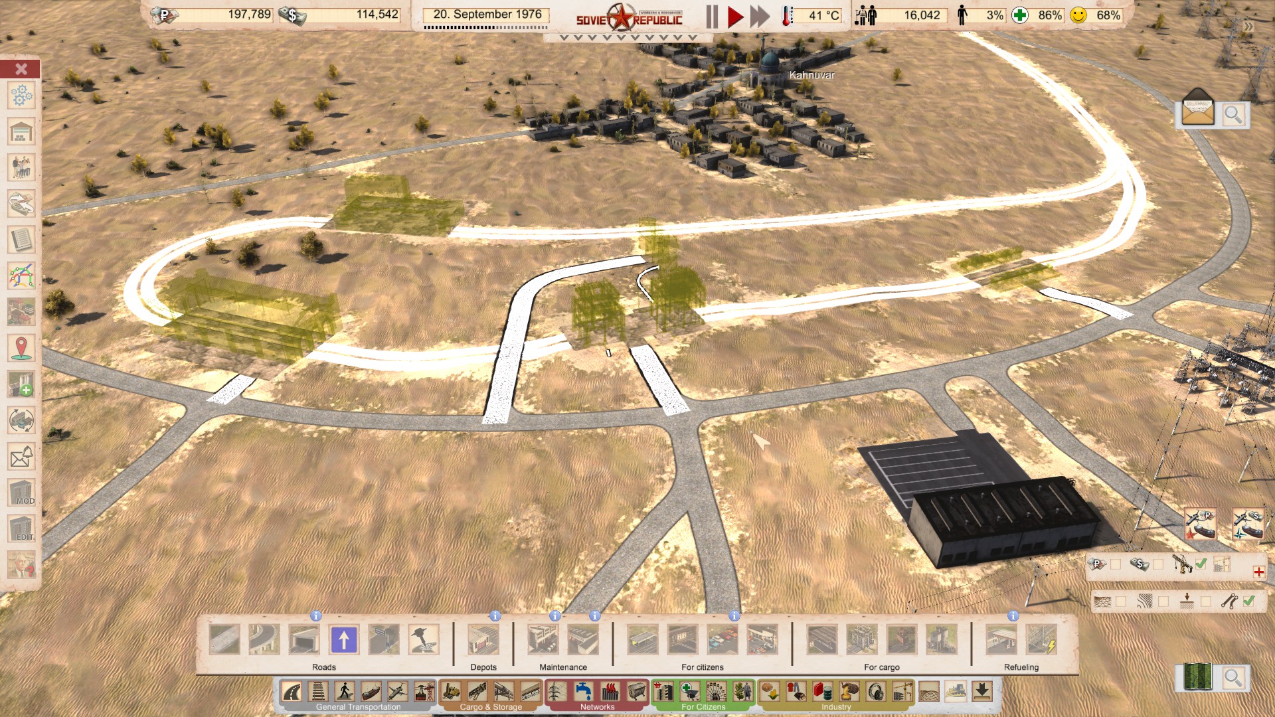Image resolution: width=1275 pixels, height=717 pixels.
Task: Open the bulldozer demolition tool
Action: coord(956,692)
